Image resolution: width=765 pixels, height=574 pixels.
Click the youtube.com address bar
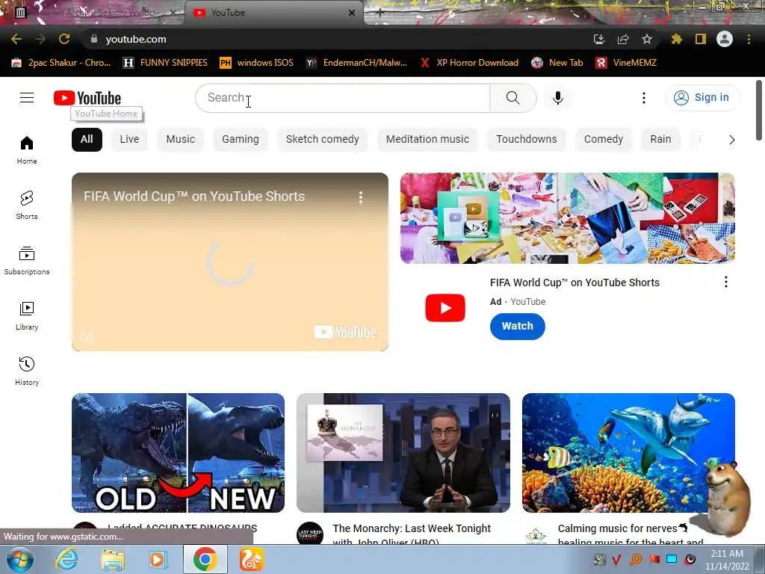(x=337, y=39)
